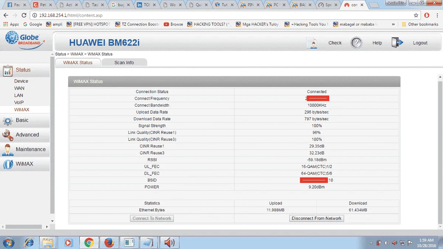Open the media player taskbar icon
This screenshot has width=443, height=249.
(68, 242)
